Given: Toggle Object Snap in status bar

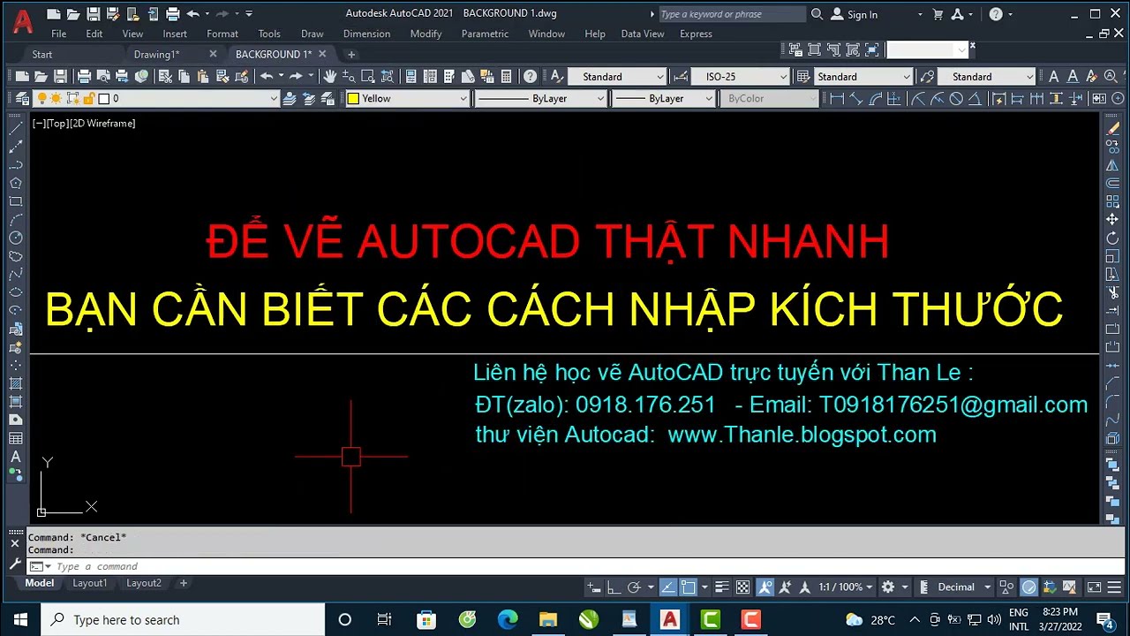Looking at the screenshot, I should tap(689, 587).
